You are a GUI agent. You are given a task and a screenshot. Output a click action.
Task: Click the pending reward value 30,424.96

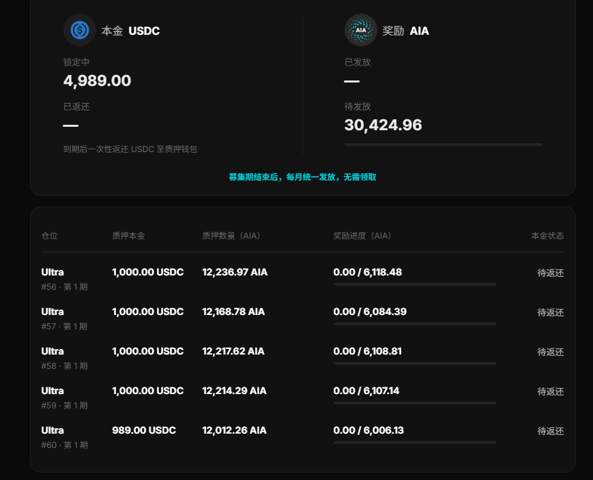(383, 125)
